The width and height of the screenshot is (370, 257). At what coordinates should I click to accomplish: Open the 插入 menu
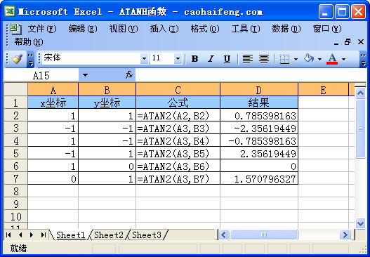[x=164, y=29]
